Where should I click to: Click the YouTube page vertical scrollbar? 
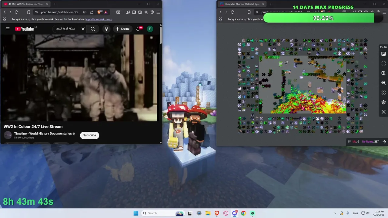pyautogui.click(x=160, y=35)
